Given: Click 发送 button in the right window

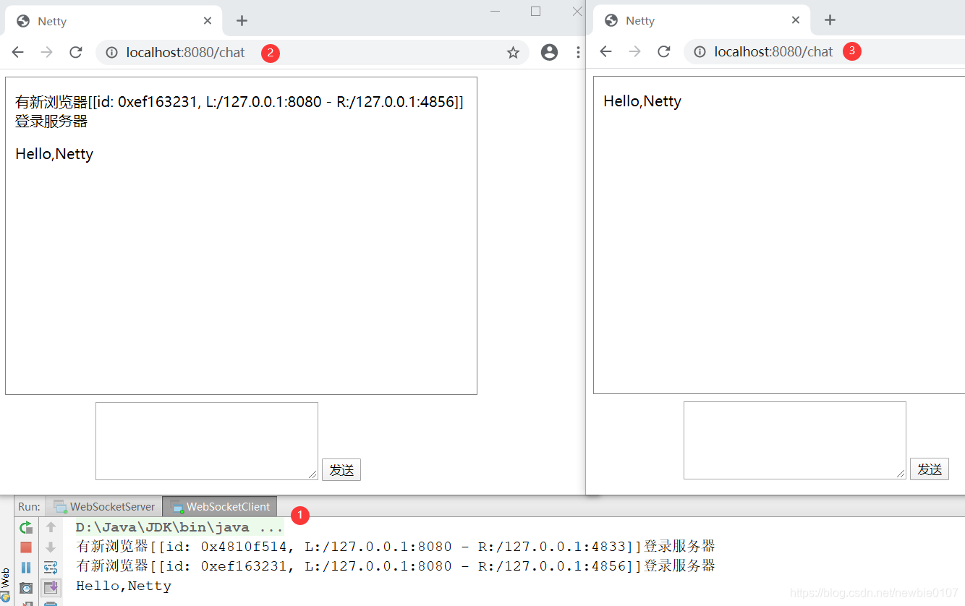Looking at the screenshot, I should tap(930, 469).
